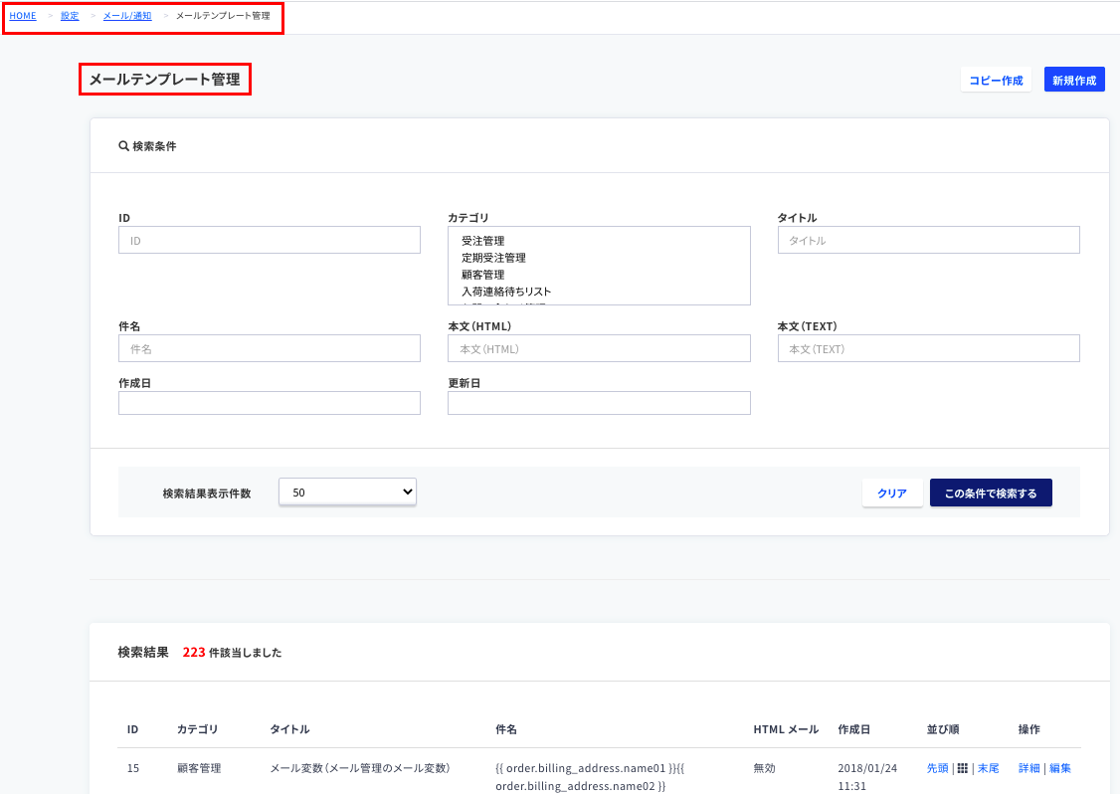Click the HTML メール column header

coord(786,729)
